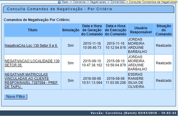Click Sim in the Setor 5 e 6 row

click(71, 46)
